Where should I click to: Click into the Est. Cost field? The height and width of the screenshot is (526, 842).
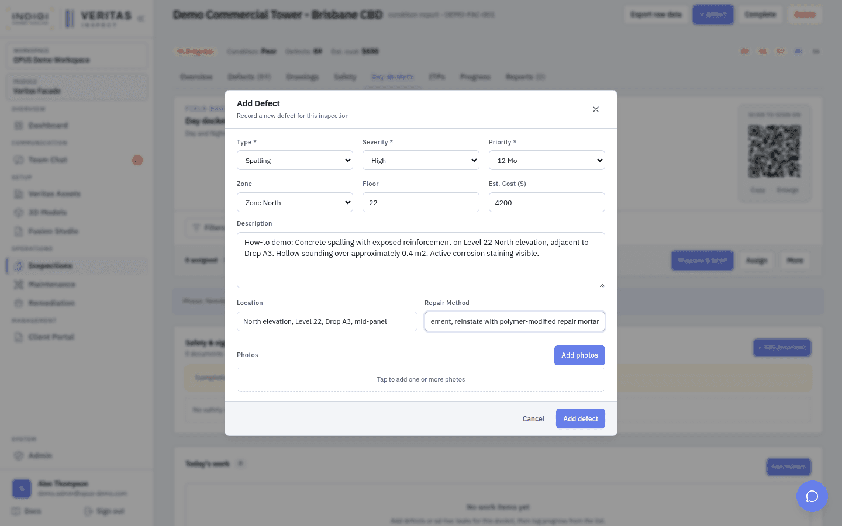pyautogui.click(x=547, y=203)
